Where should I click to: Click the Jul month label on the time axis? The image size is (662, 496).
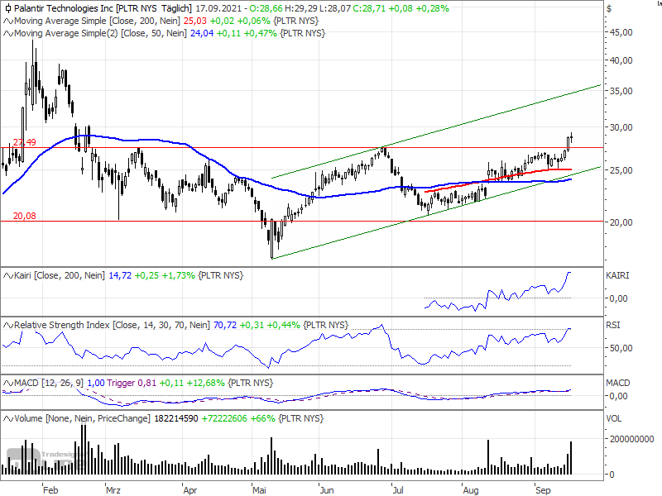pos(398,490)
